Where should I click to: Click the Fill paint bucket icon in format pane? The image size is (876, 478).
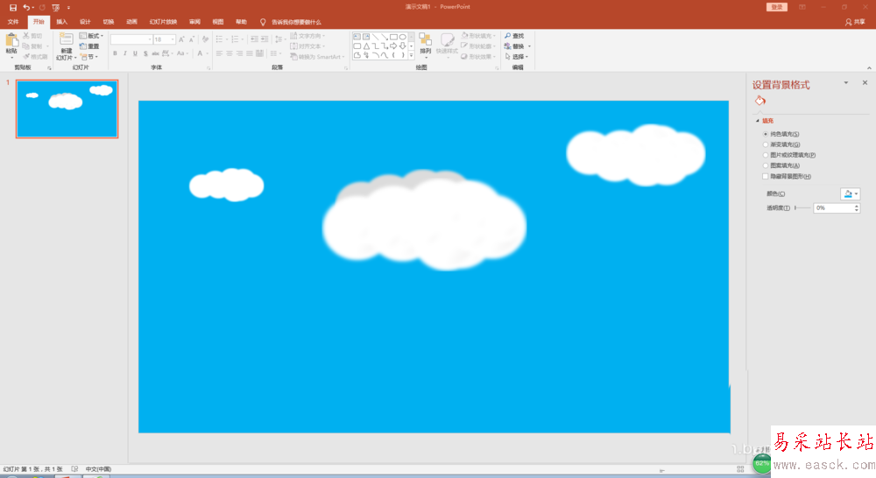pos(759,101)
